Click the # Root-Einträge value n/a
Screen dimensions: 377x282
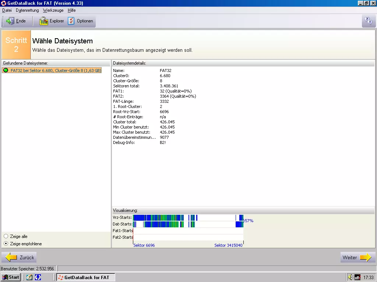click(163, 117)
